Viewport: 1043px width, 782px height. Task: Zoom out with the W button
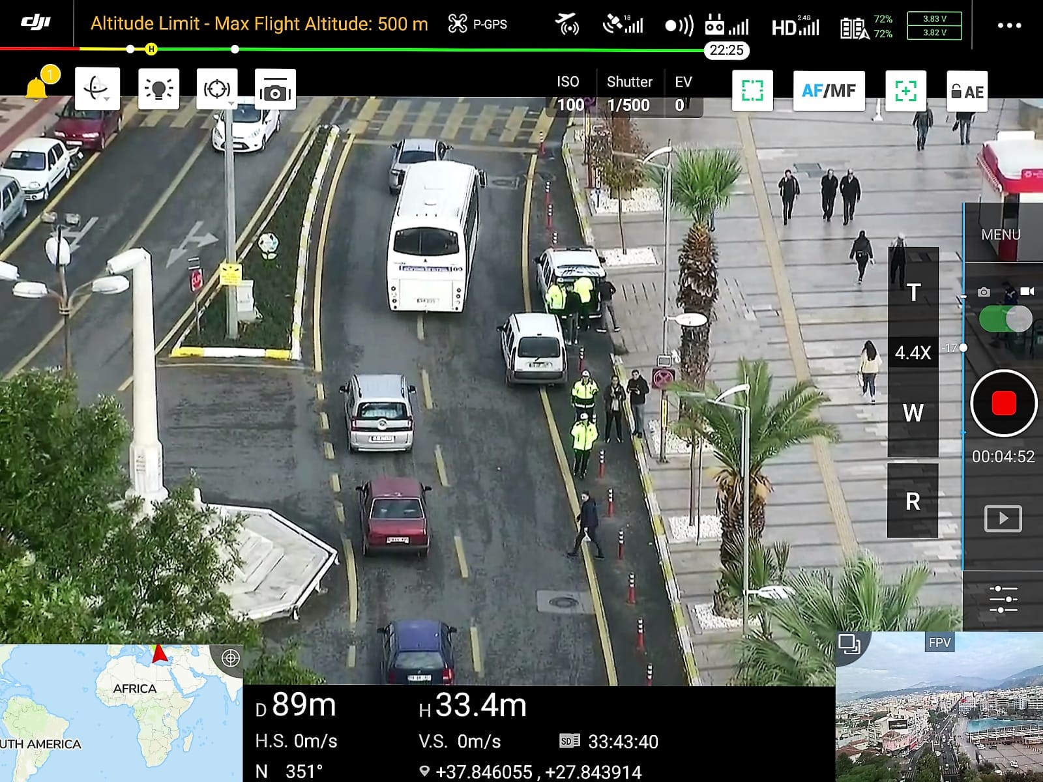[913, 413]
